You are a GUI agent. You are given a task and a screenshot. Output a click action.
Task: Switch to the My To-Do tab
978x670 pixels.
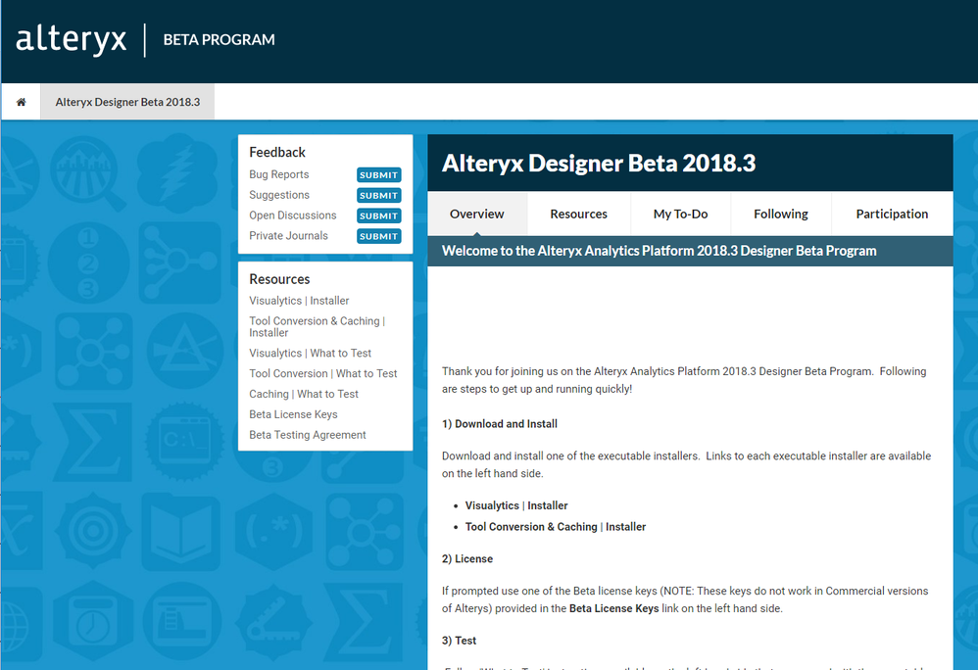(680, 214)
